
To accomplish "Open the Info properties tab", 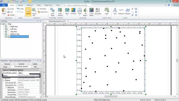I will coord(36,67).
